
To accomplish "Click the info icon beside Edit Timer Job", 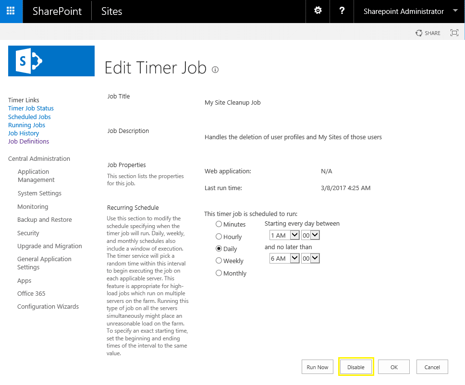I will (x=215, y=70).
